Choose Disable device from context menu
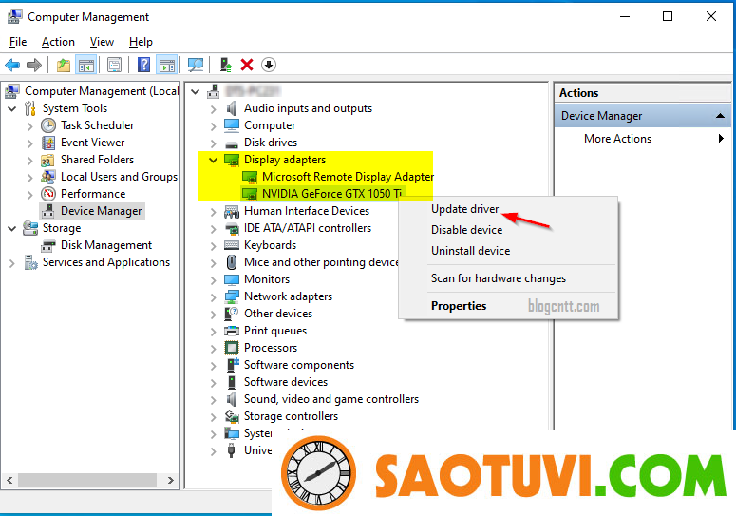Screen dimensions: 736x516 tap(466, 230)
